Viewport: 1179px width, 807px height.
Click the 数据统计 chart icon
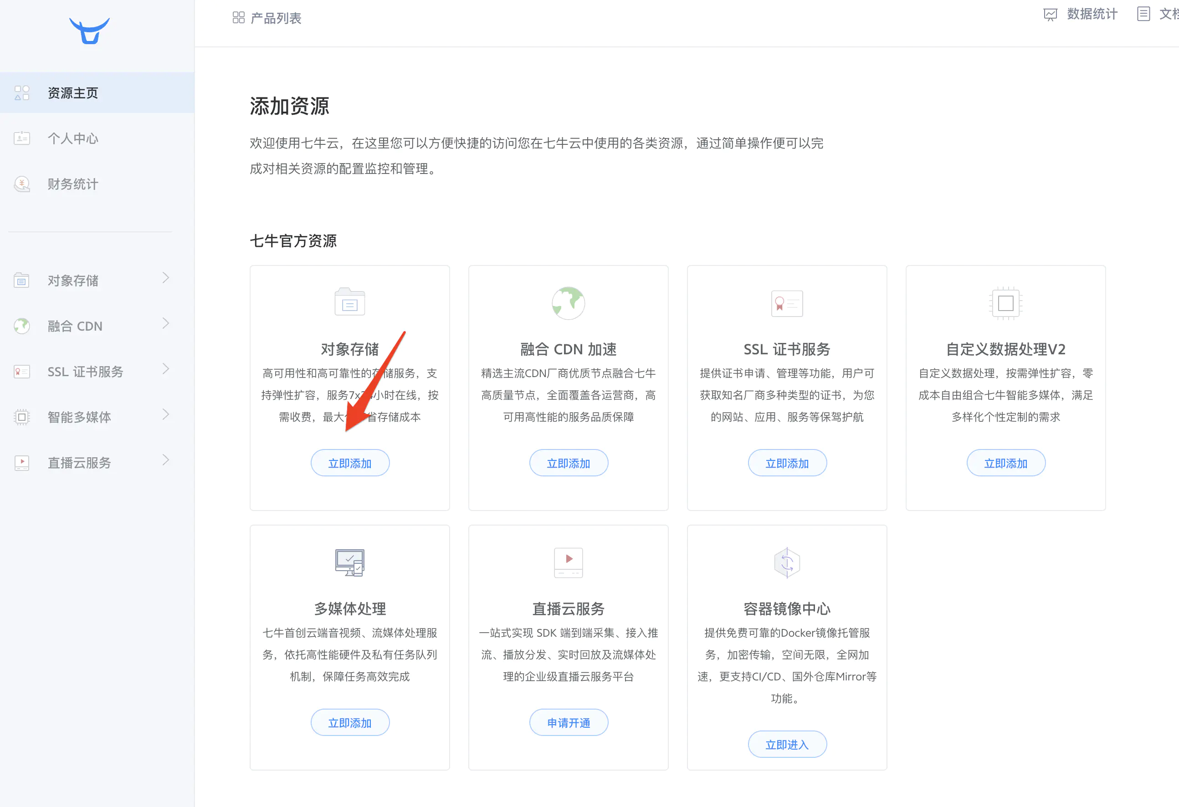(x=1050, y=14)
